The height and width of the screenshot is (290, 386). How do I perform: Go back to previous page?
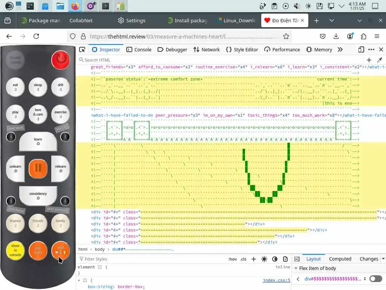tap(9, 37)
